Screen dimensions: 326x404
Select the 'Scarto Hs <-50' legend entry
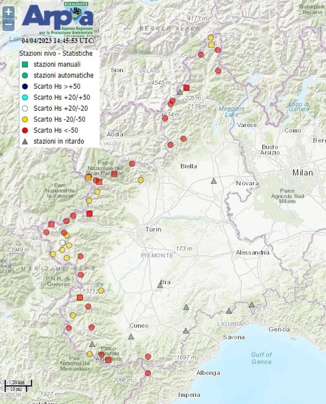[x=55, y=130]
